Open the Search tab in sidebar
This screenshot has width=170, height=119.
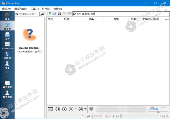coord(7,16)
